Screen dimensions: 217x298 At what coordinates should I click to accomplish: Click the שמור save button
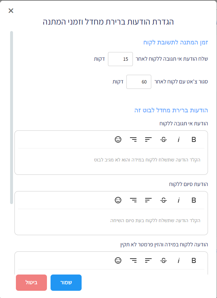coord(66,282)
